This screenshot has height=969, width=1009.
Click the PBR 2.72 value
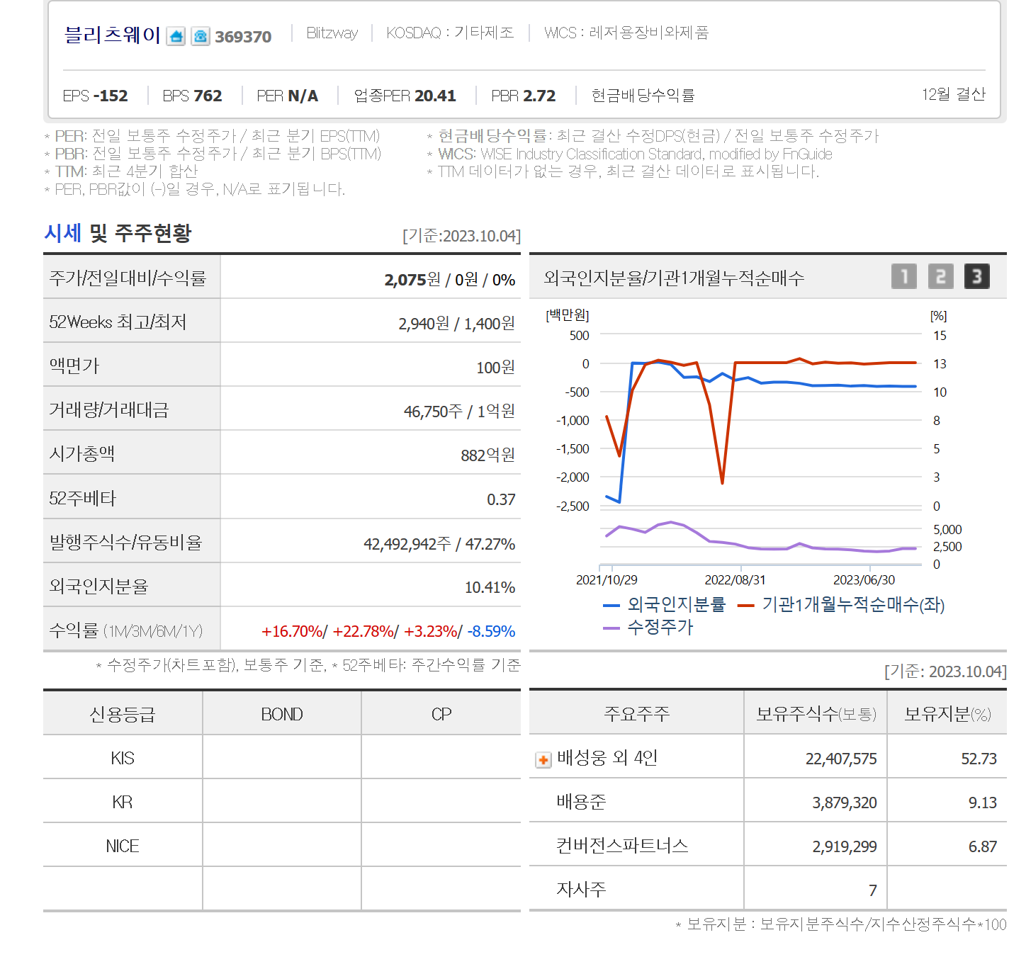(524, 96)
